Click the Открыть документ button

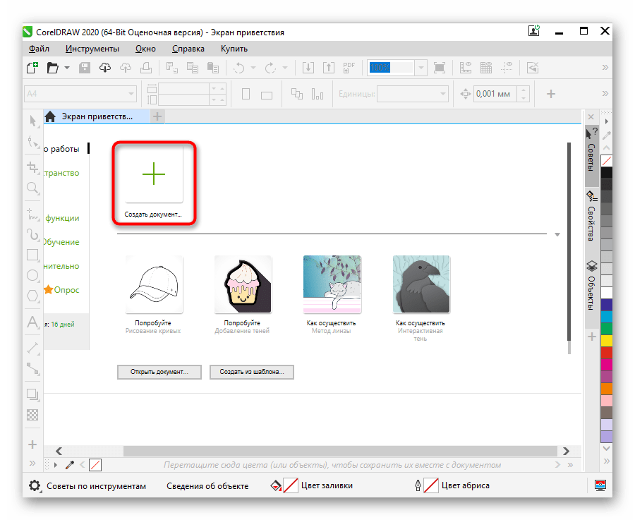coord(159,372)
